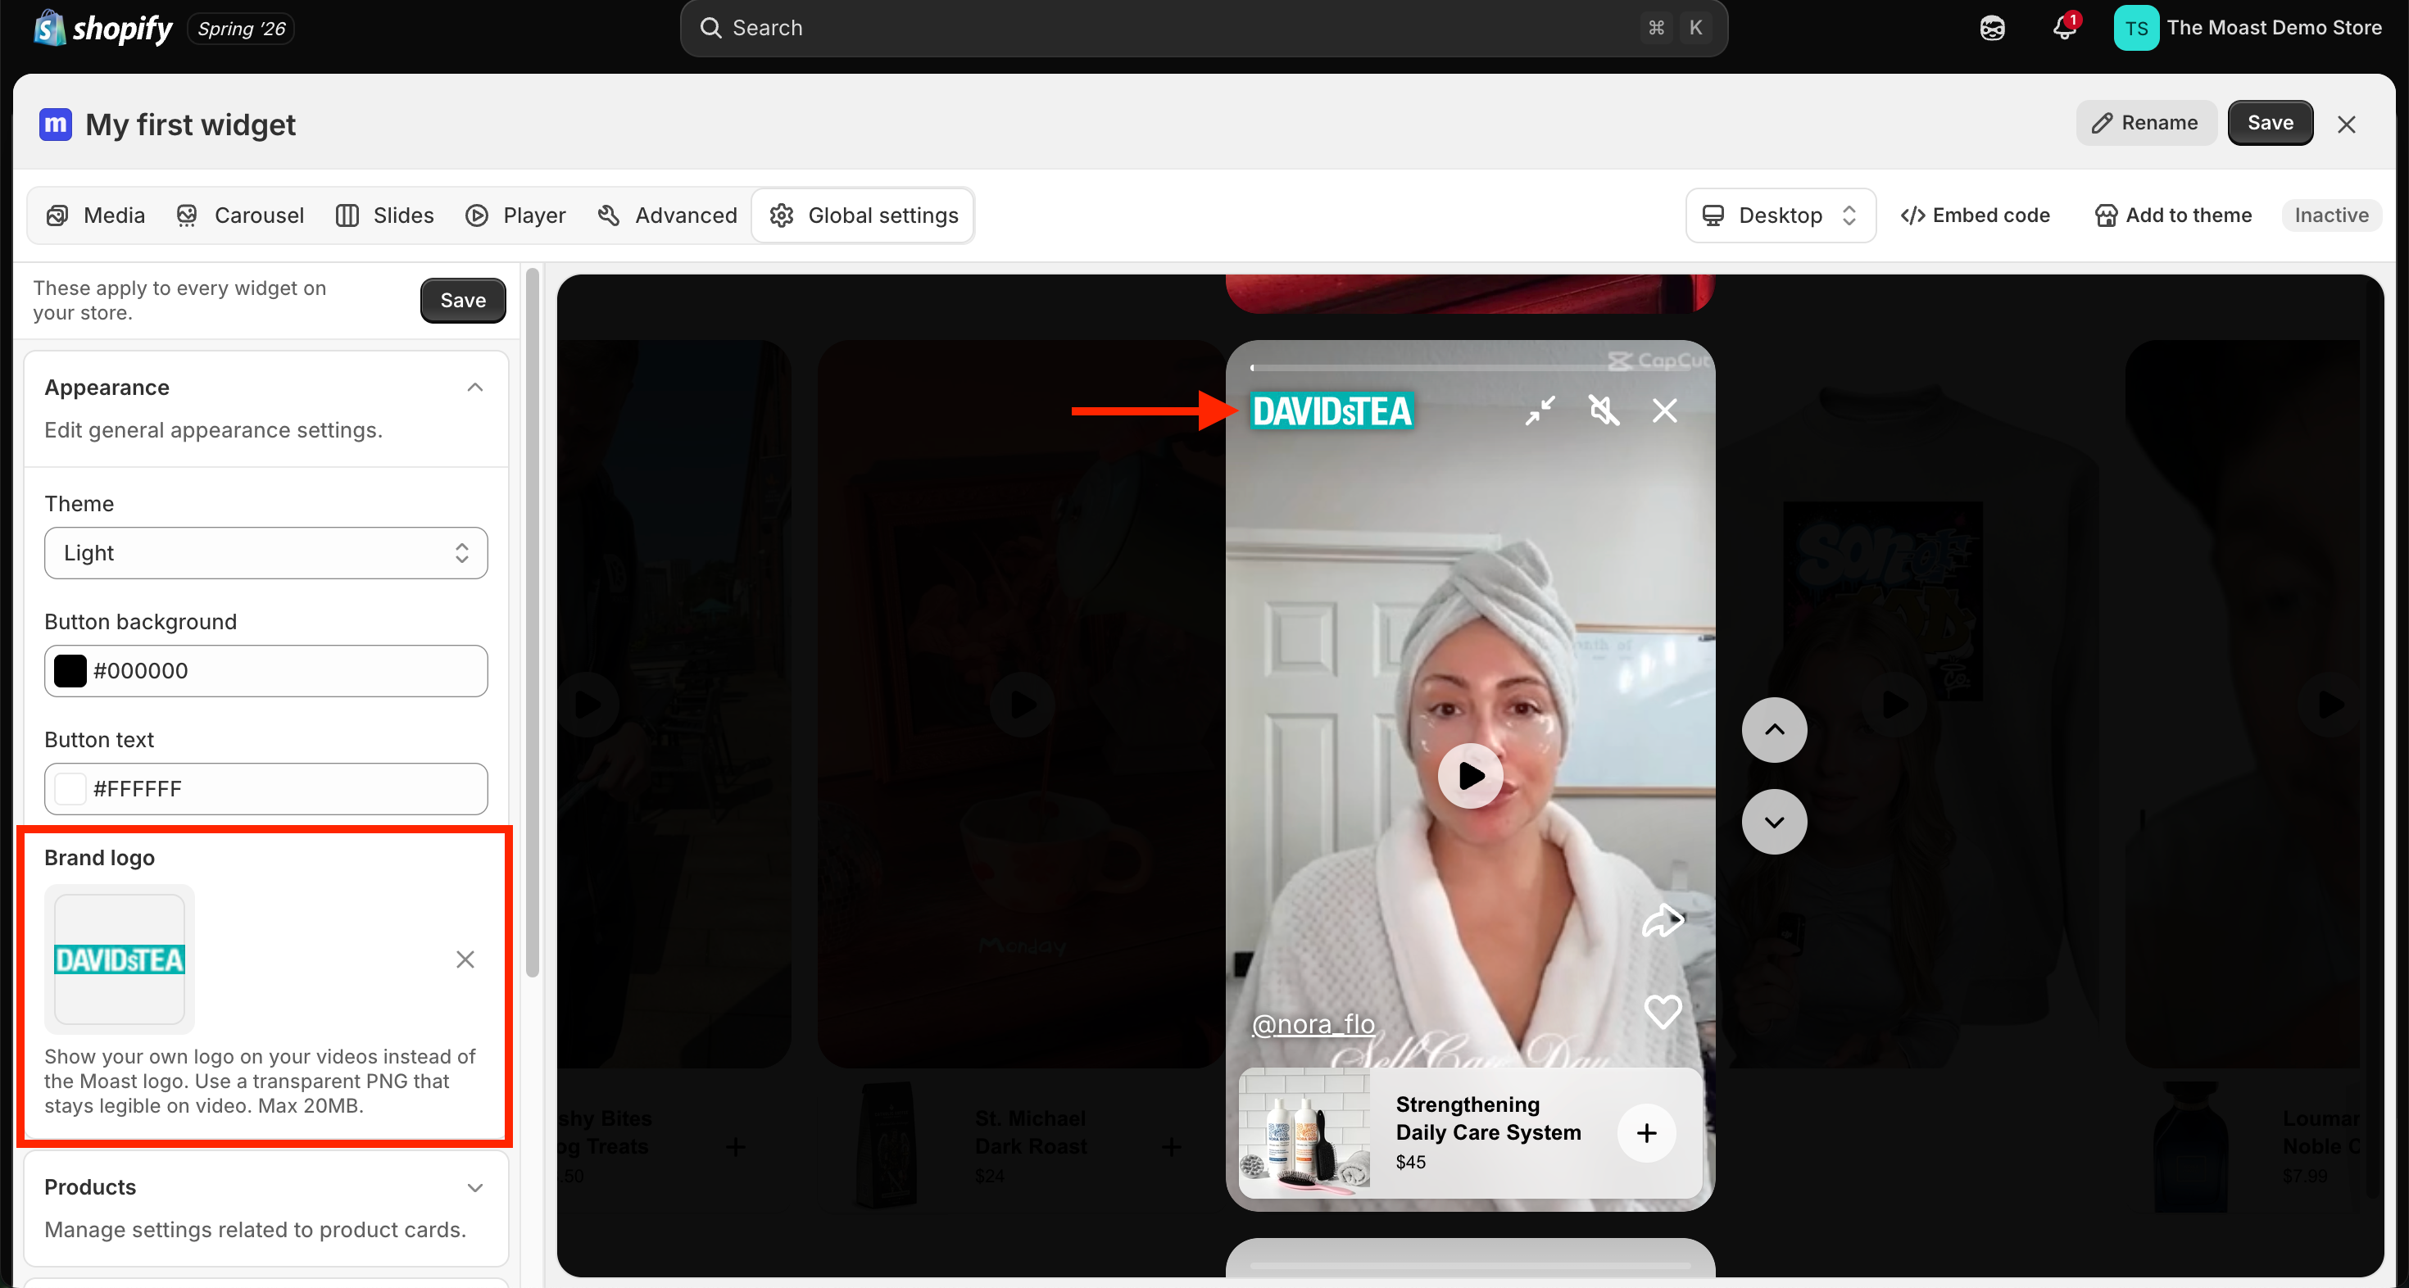Viewport: 2409px width, 1288px height.
Task: Close the video player popup
Action: (1665, 410)
